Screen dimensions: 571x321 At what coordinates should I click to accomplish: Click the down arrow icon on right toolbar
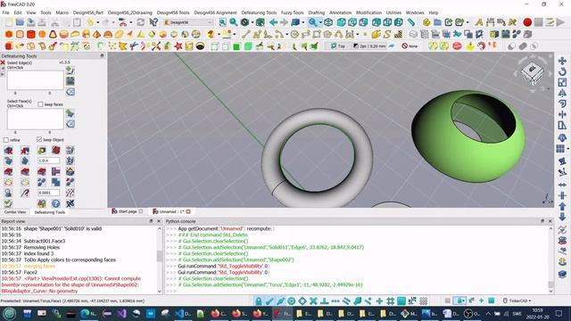click(x=562, y=218)
